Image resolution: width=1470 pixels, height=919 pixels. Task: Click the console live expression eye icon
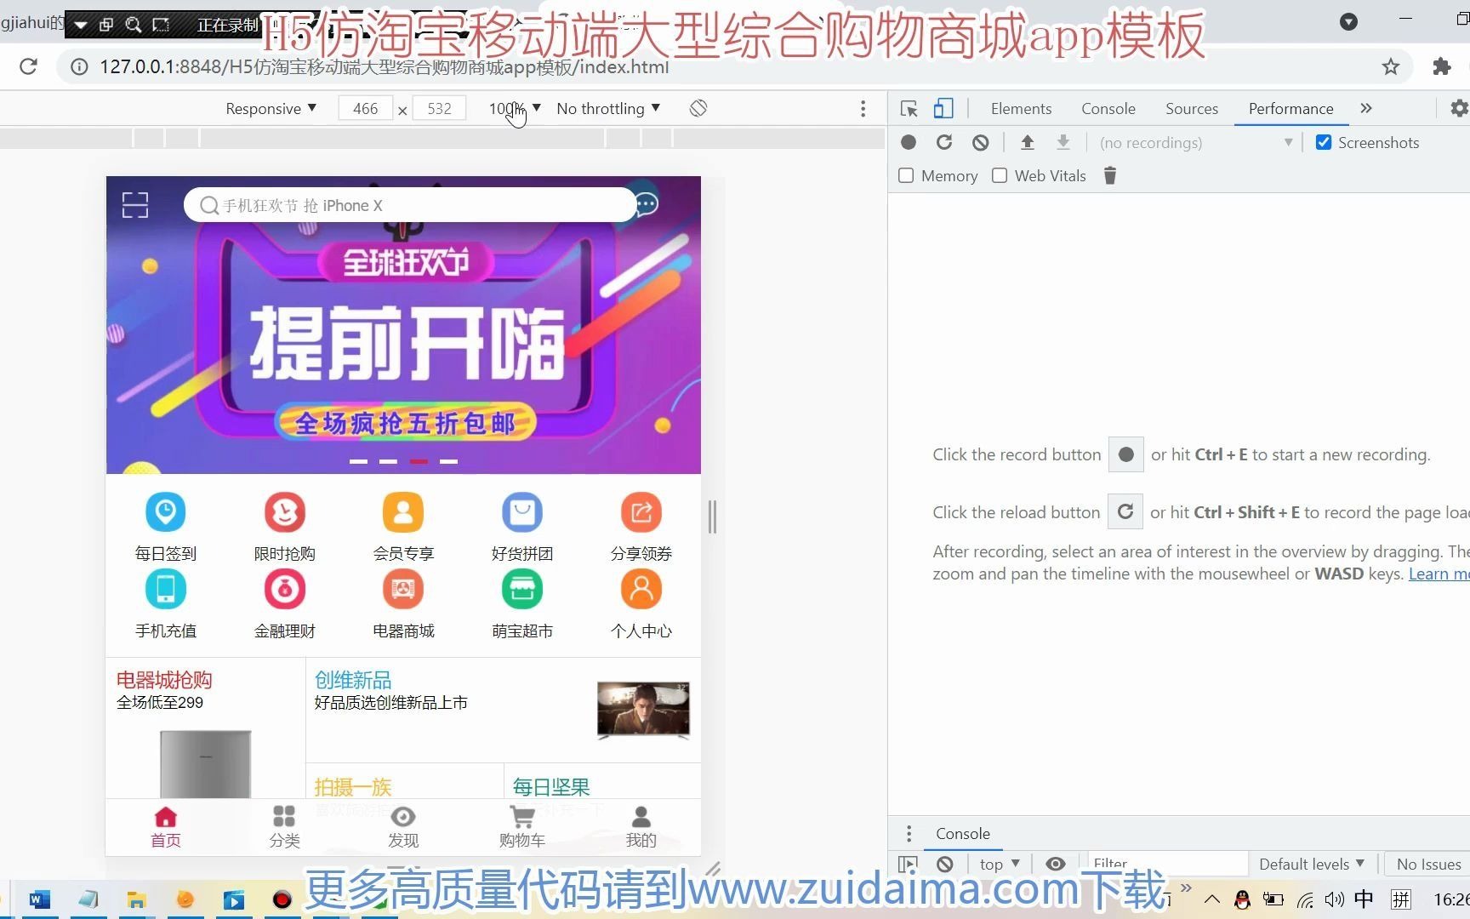1056,864
